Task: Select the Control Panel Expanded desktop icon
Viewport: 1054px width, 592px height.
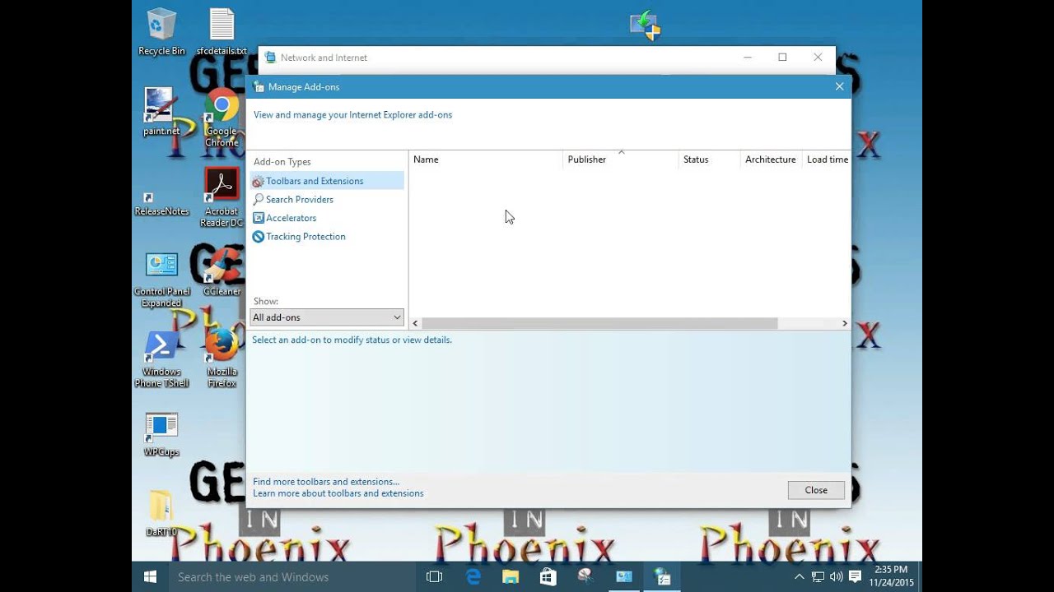Action: 161,280
